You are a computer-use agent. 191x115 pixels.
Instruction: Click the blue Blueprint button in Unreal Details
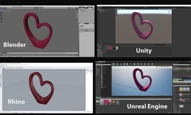tap(187, 80)
